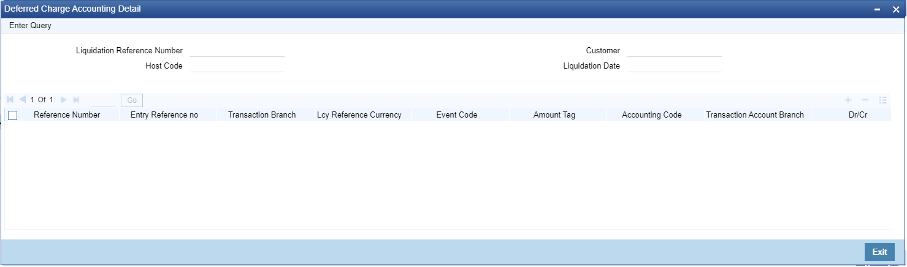Focus the Liquidation Reference Number field
The image size is (907, 267).
pos(237,51)
